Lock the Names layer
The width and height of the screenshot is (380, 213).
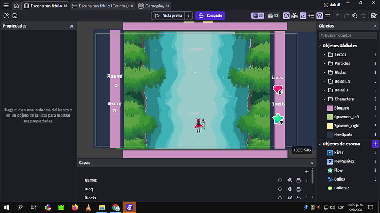298,181
